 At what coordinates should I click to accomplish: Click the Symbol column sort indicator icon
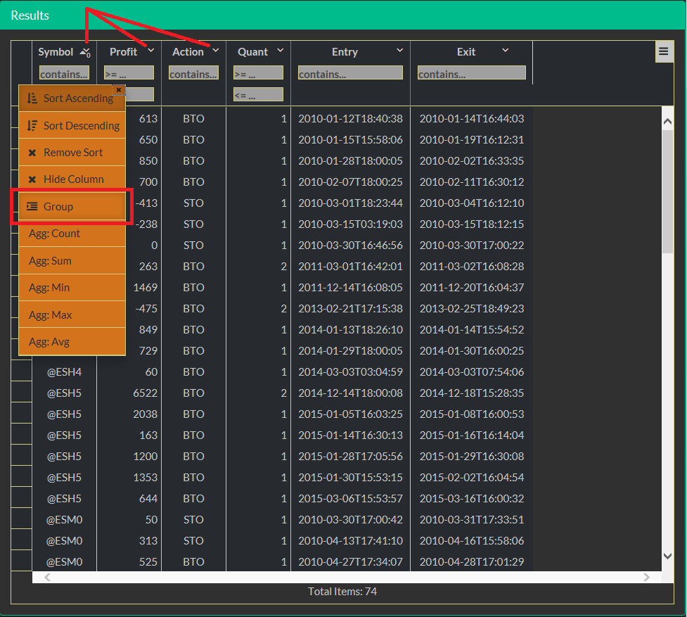[85, 53]
